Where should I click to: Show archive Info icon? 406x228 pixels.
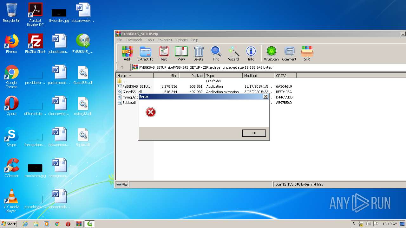coord(251,53)
